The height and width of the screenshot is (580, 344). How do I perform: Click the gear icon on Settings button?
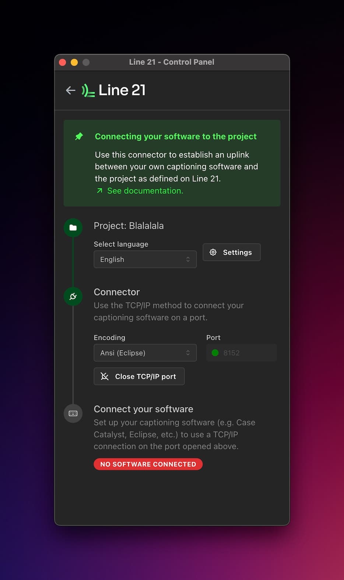(x=213, y=252)
